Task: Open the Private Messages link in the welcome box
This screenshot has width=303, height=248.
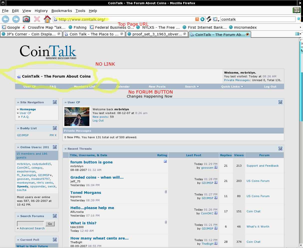Action: click(237, 80)
